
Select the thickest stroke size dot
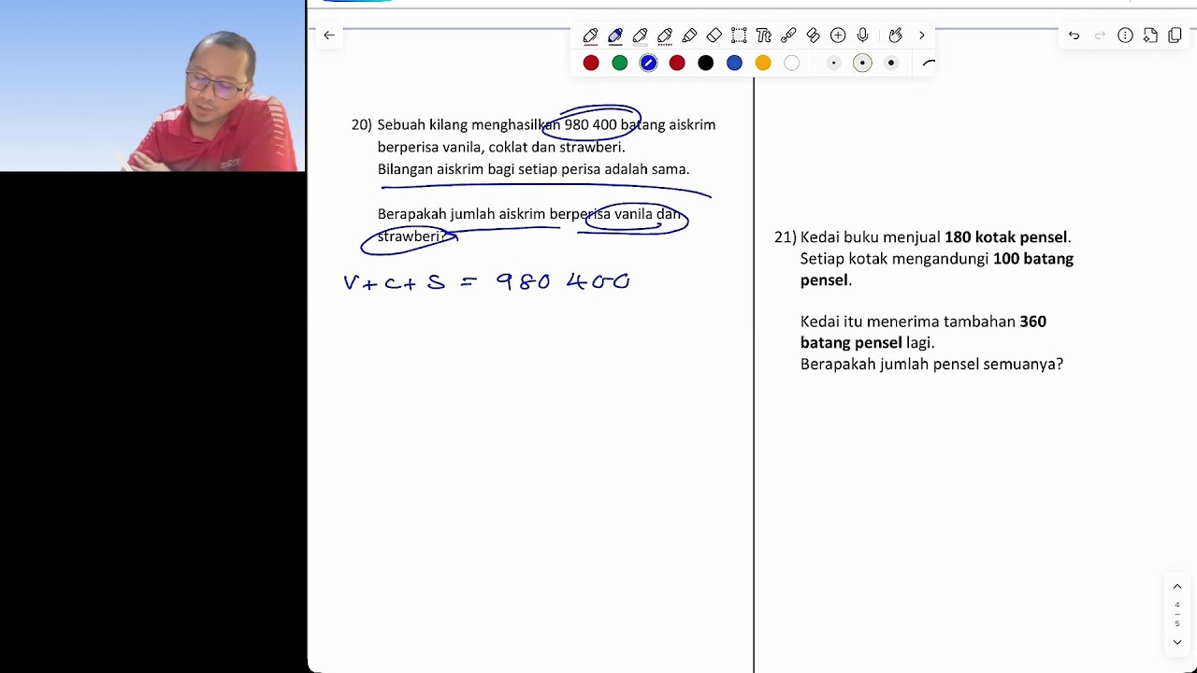tap(891, 63)
